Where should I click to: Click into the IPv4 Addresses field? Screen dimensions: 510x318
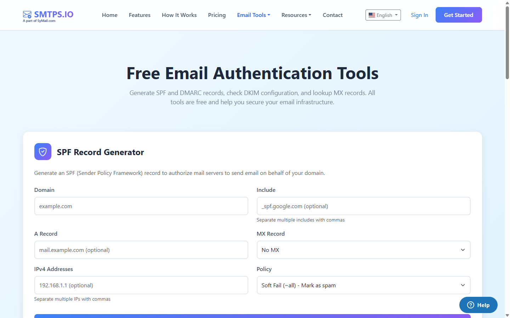(141, 285)
